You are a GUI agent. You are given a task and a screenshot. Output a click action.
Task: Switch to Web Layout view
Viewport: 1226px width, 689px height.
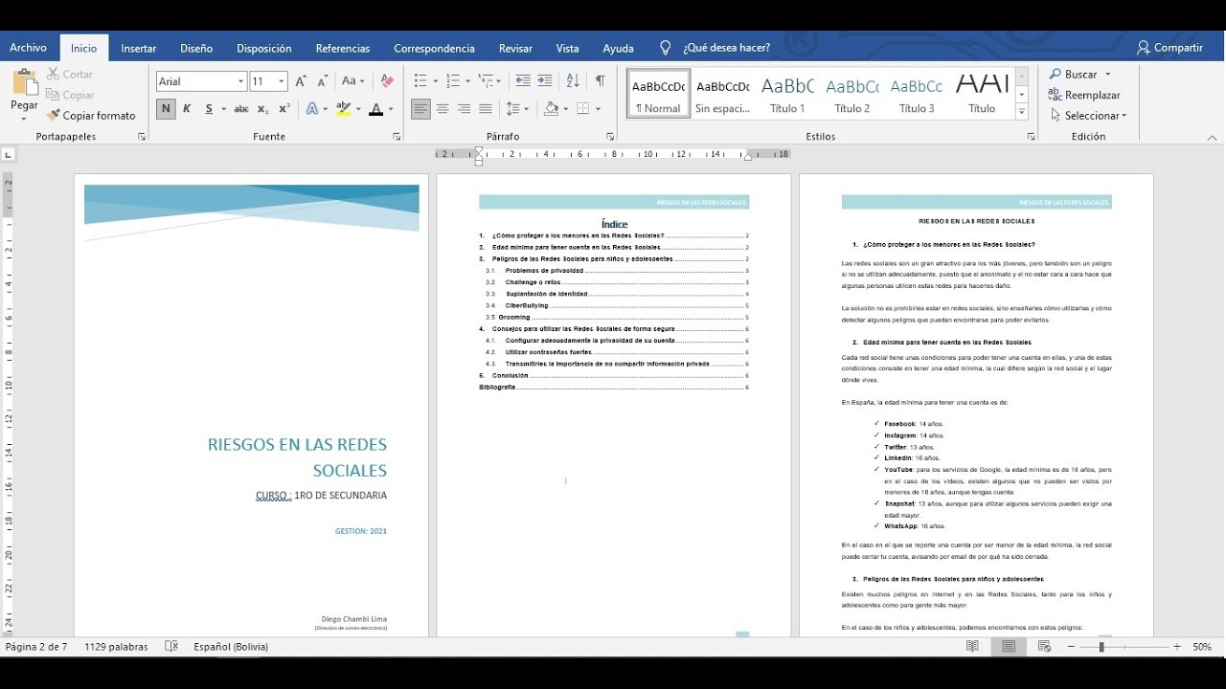pos(1045,647)
